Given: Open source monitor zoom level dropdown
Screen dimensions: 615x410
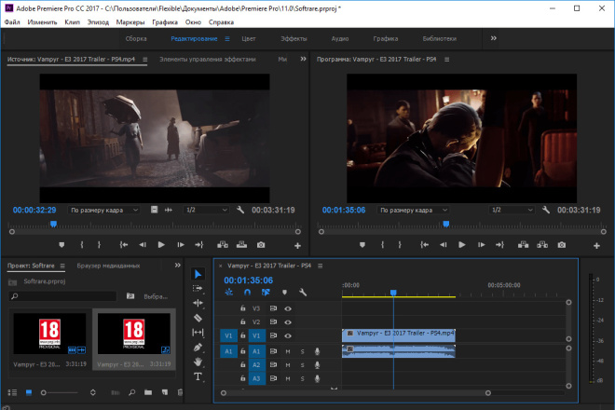Looking at the screenshot, I should click(x=104, y=210).
